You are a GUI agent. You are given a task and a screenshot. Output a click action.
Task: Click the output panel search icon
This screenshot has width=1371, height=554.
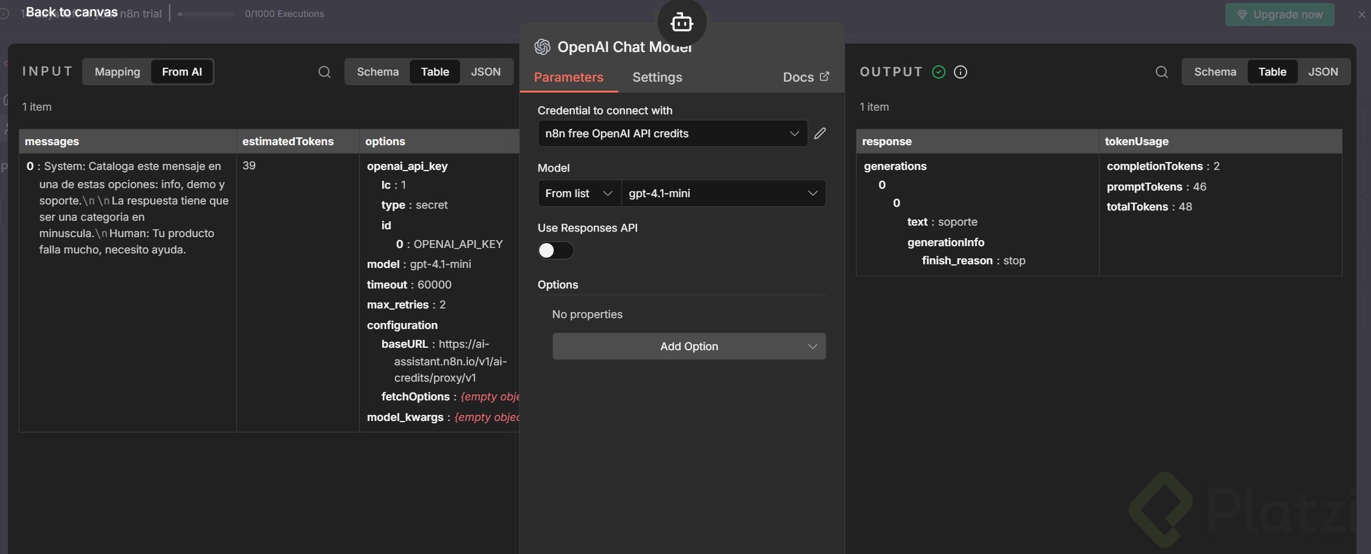tap(1161, 72)
